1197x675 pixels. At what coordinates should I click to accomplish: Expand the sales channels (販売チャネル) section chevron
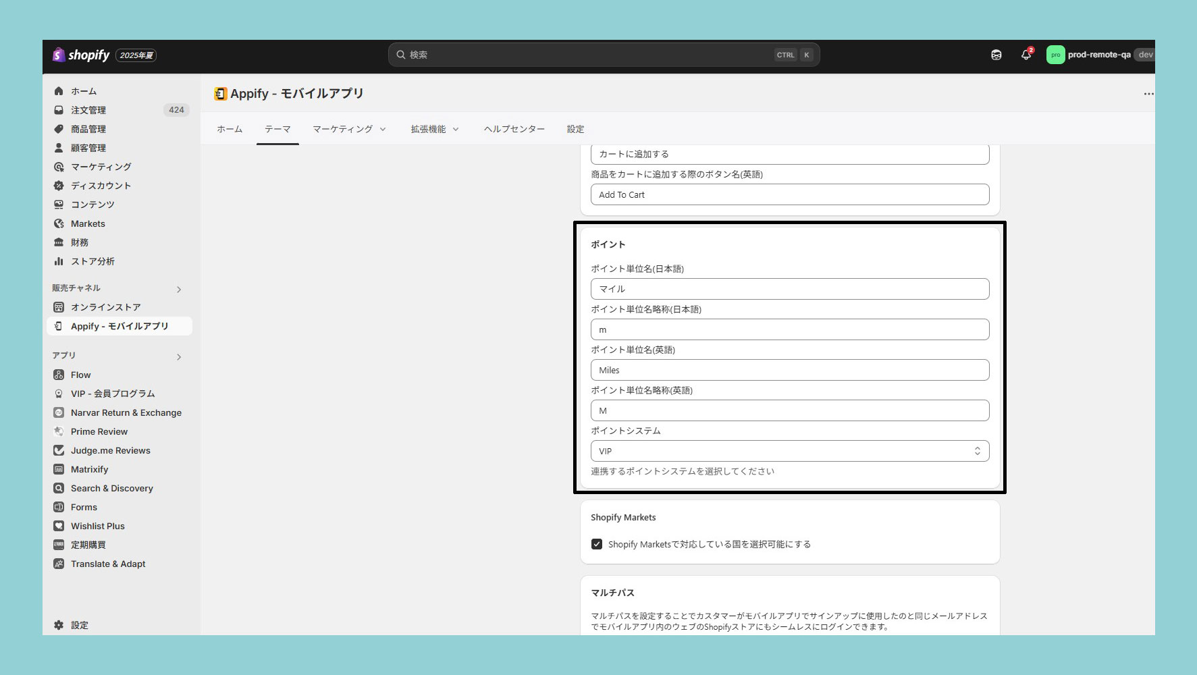(179, 290)
